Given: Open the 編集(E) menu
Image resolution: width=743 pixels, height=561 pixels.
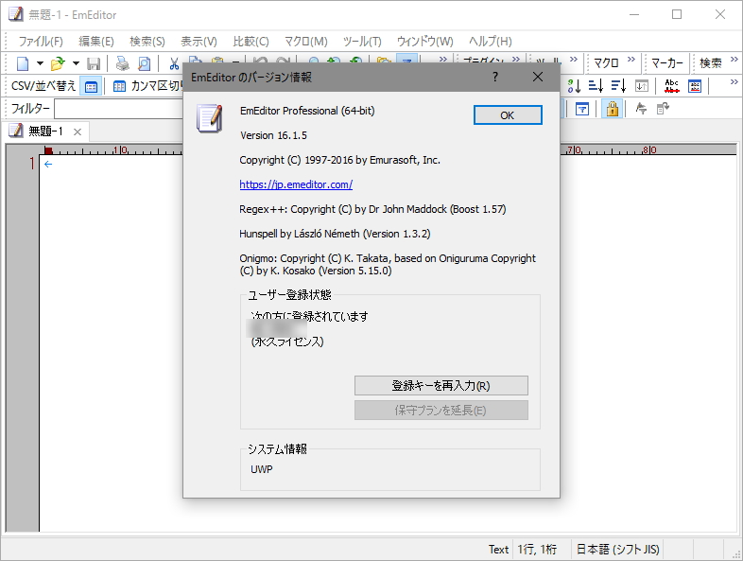Looking at the screenshot, I should point(96,42).
